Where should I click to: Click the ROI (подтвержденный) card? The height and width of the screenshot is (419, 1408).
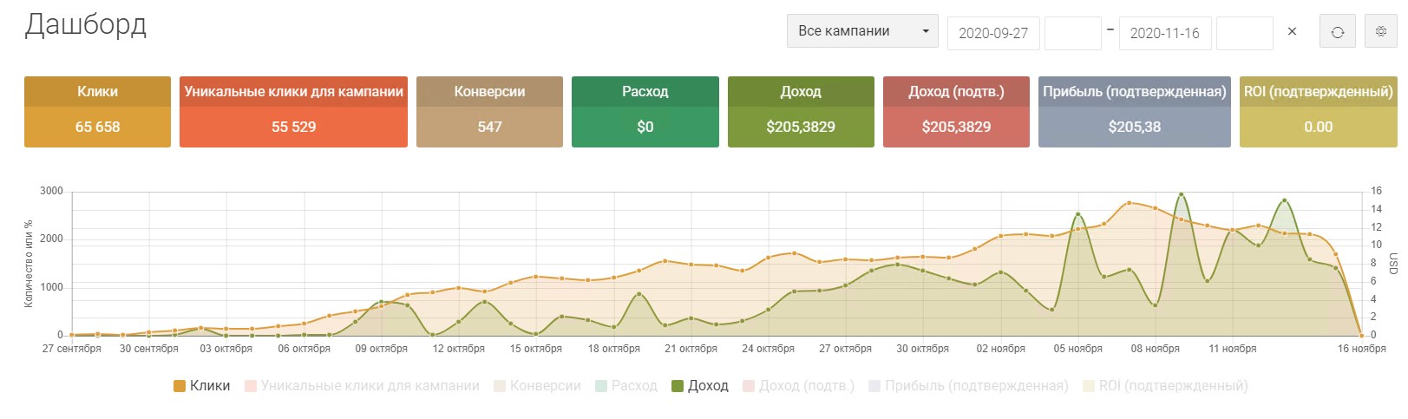click(x=1318, y=112)
